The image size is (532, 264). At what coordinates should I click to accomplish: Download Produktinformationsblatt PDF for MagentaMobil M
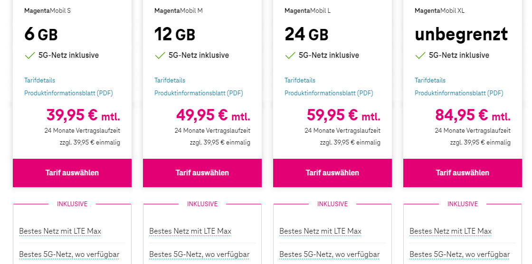pos(199,93)
